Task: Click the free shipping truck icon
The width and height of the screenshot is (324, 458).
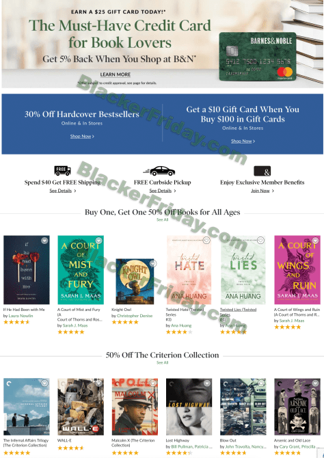Action: (x=62, y=170)
